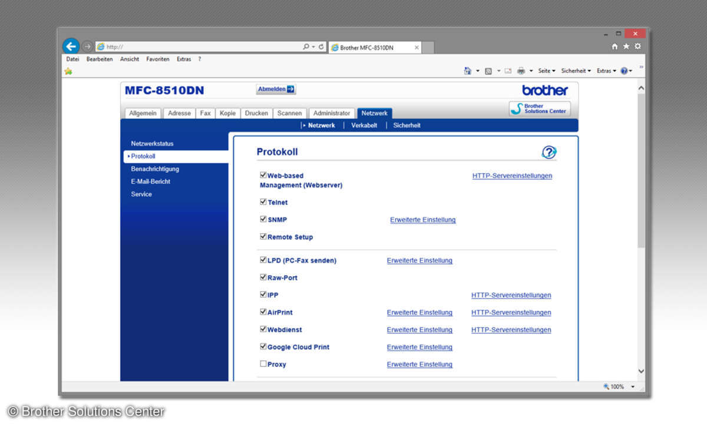Open Erweiterte Einstellung link for SNMP

(x=423, y=220)
